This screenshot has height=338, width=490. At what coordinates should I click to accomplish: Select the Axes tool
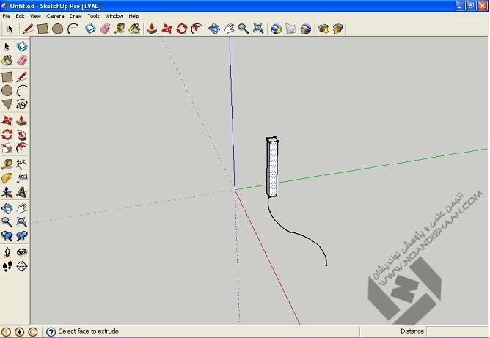7,193
